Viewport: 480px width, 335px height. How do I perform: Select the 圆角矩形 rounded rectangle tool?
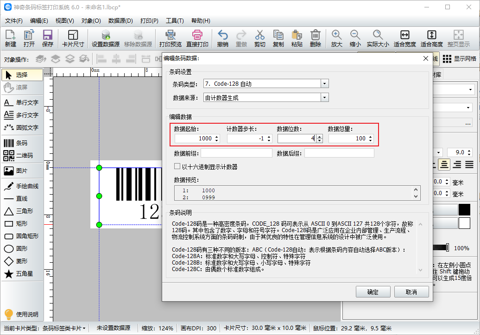click(22, 236)
